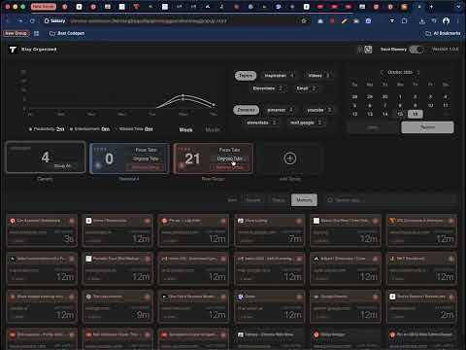The image size is (466, 350).
Task: Open the tab card showing 9m
Action: 117,306
